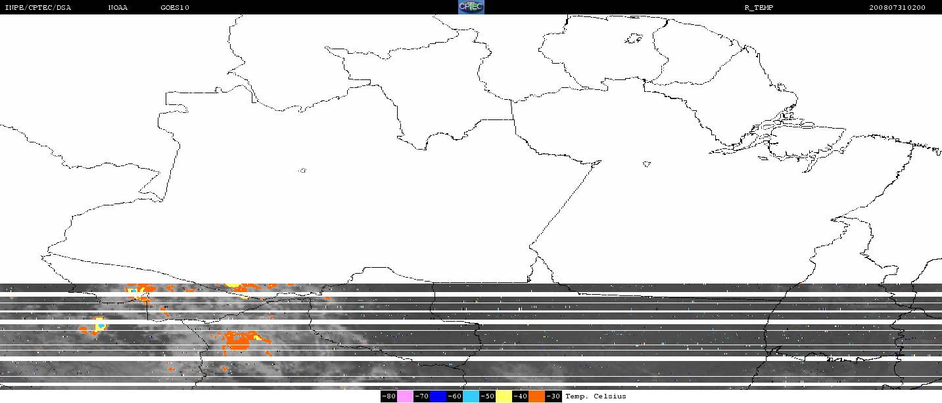This screenshot has width=942, height=403.
Task: Select the pink -80 to -70 swatch
Action: pos(405,396)
